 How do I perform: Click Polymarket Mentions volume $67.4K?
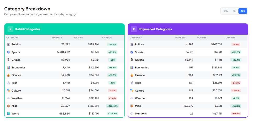tap(218, 114)
